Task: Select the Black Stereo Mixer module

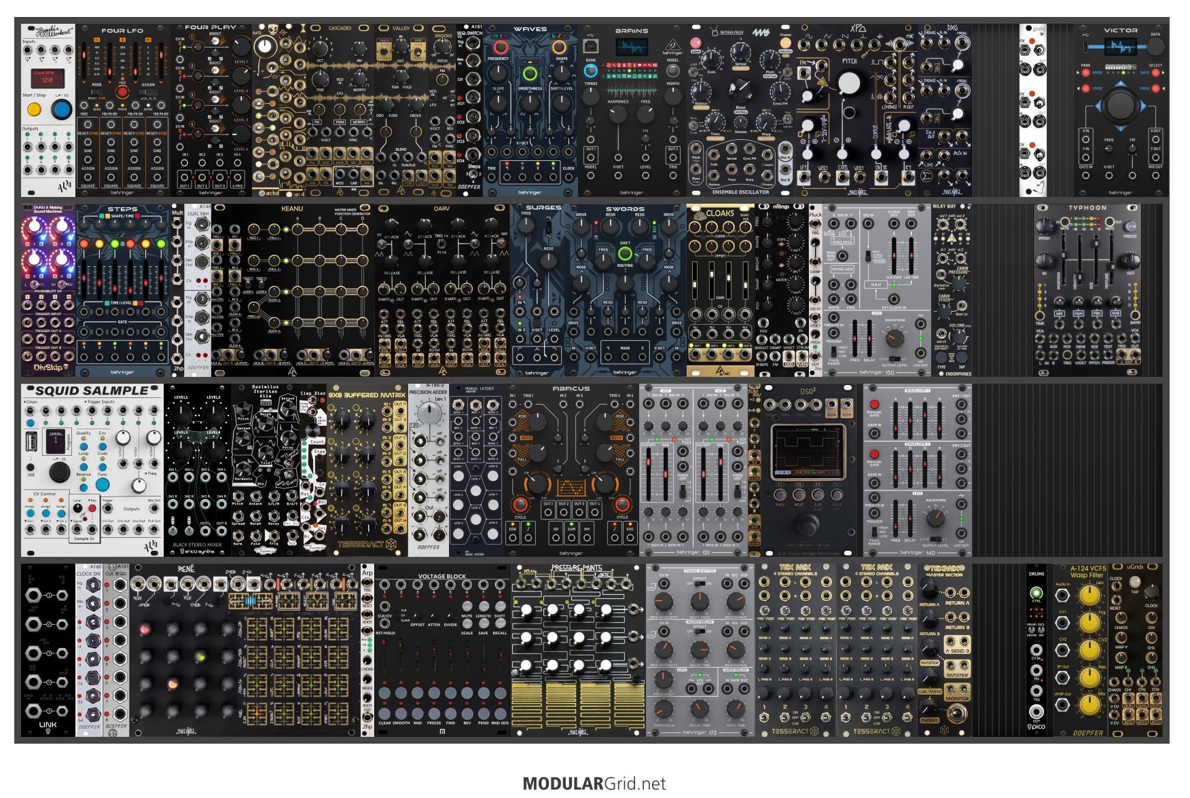Action: pyautogui.click(x=198, y=471)
